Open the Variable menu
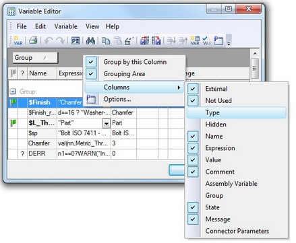This screenshot has width=296, height=243. [x=66, y=26]
